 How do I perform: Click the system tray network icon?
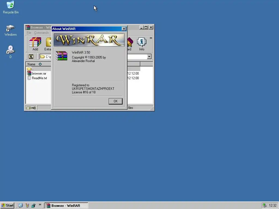(265, 205)
